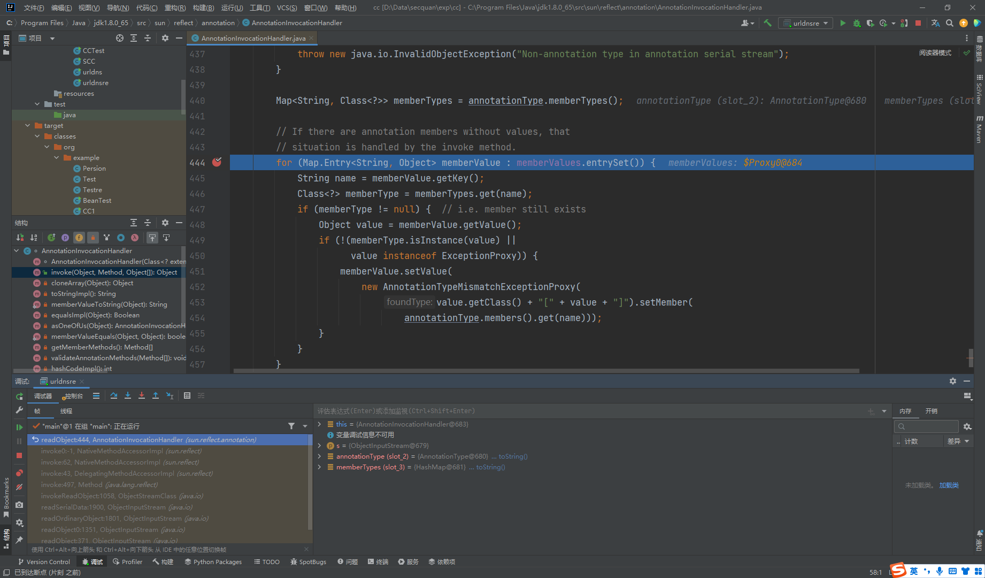Mute breakpoints in debug side toolbar
Screen dimensions: 985x578
[x=19, y=487]
